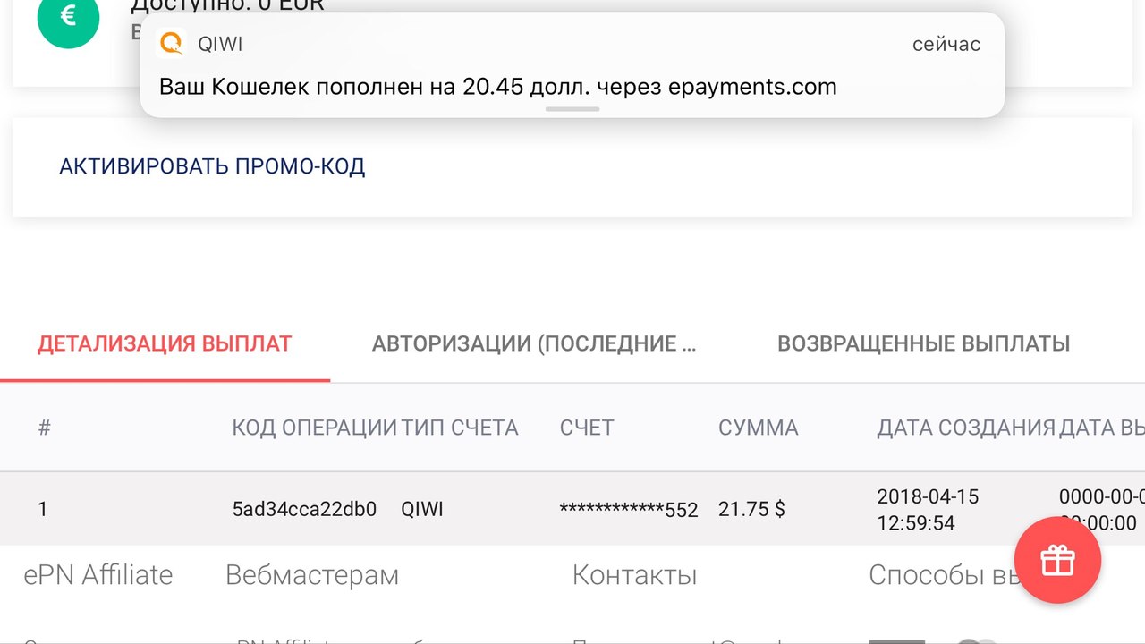The width and height of the screenshot is (1145, 644).
Task: Click the # column header
Action: coord(45,428)
